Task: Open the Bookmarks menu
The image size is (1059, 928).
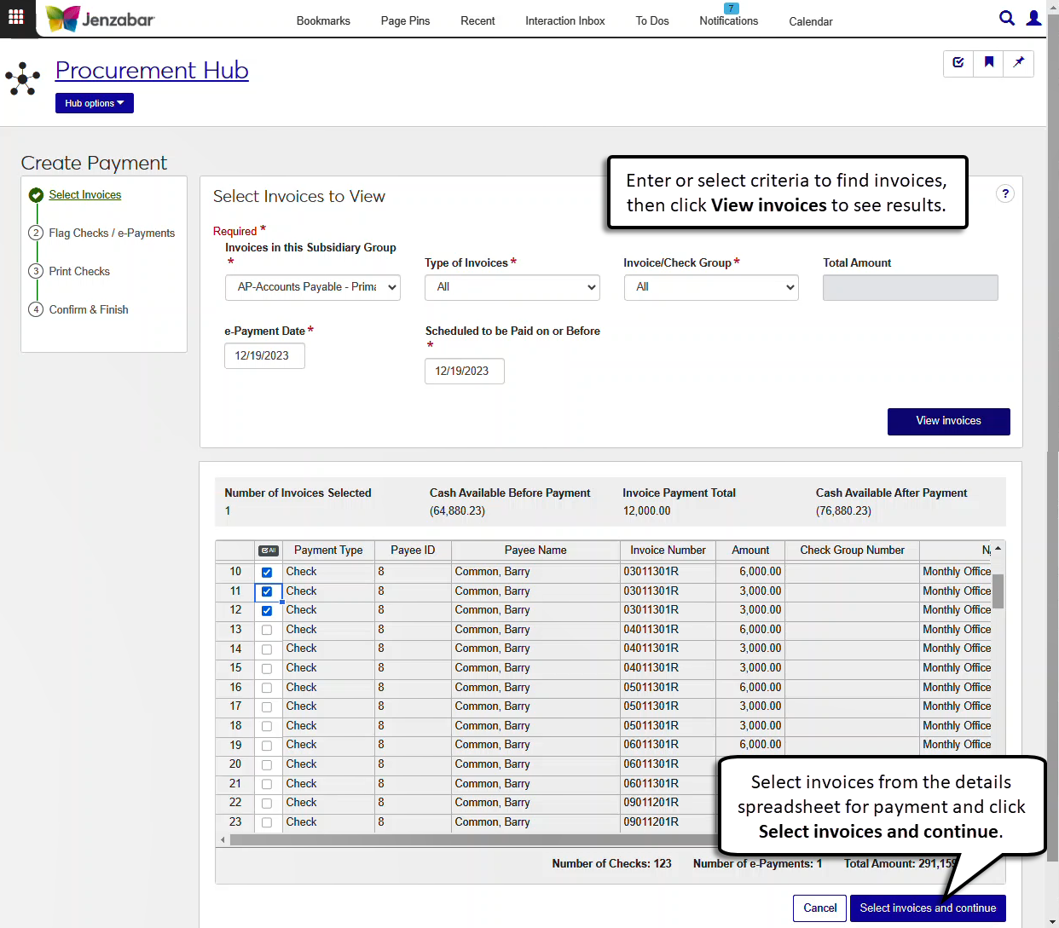Action: (x=323, y=21)
